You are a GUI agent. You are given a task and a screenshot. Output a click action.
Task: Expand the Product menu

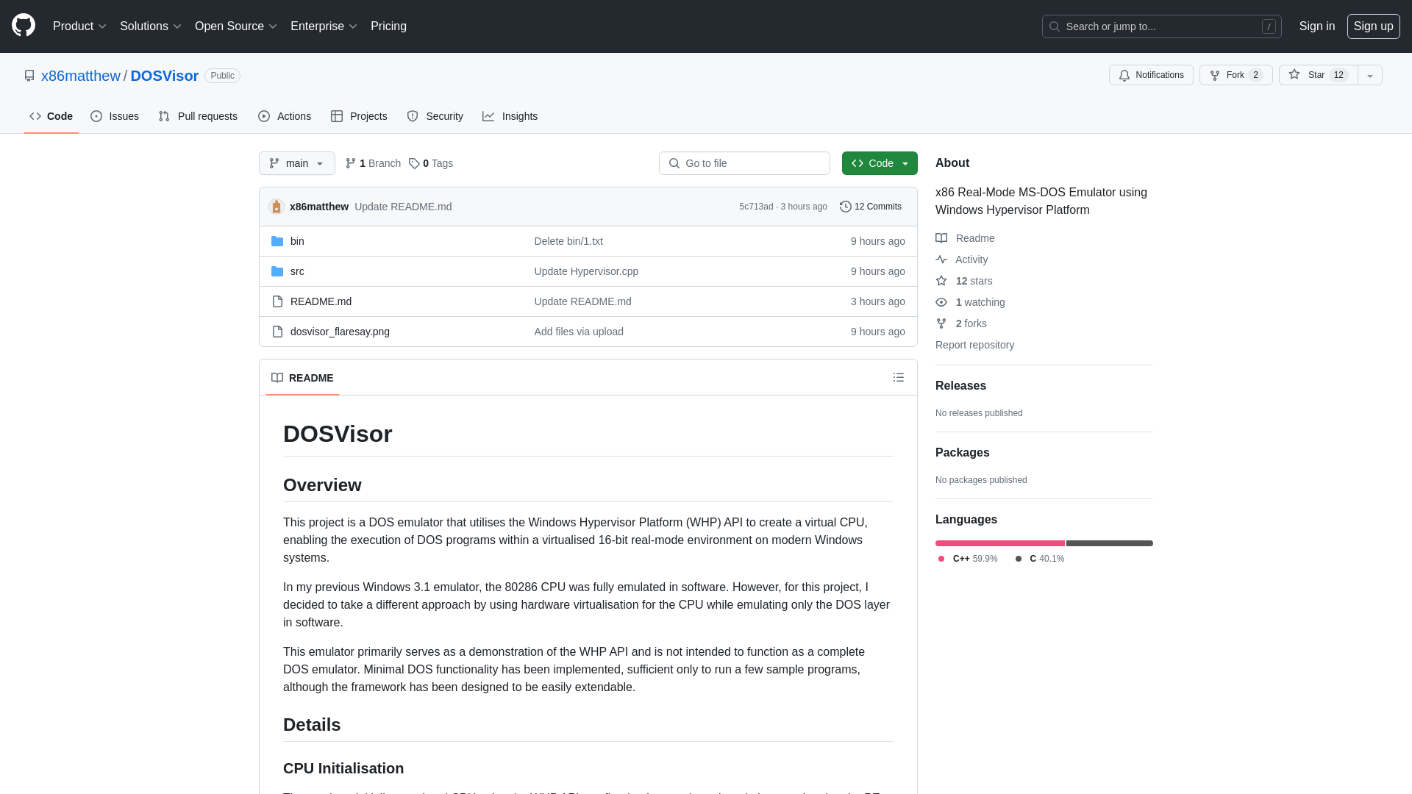79,26
